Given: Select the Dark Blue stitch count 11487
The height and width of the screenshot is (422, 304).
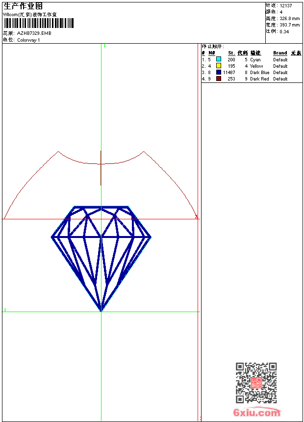Looking at the screenshot, I should coord(229,72).
